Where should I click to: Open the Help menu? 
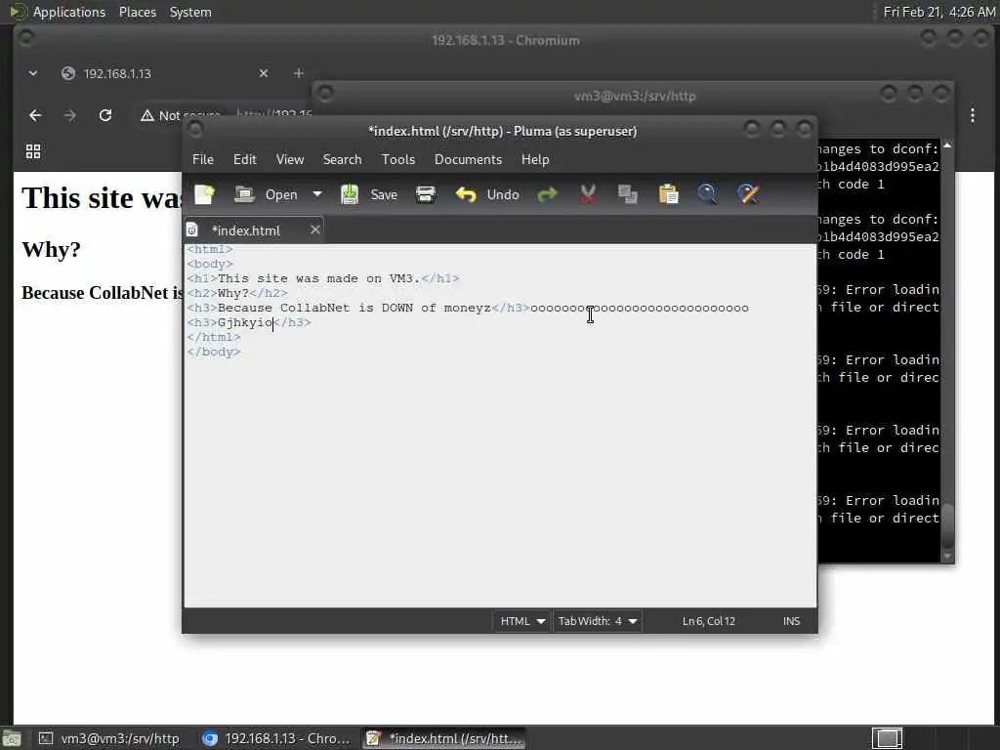(x=534, y=159)
